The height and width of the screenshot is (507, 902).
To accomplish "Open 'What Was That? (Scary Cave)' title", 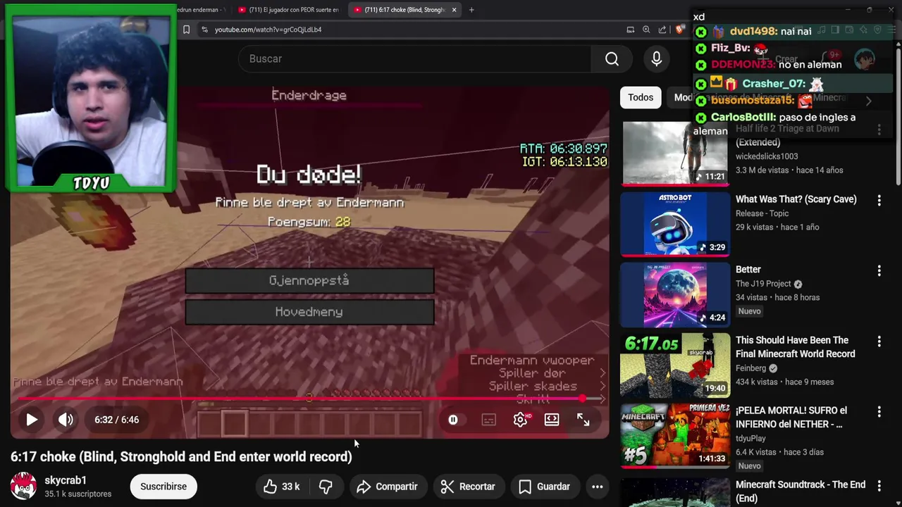I will click(x=796, y=199).
